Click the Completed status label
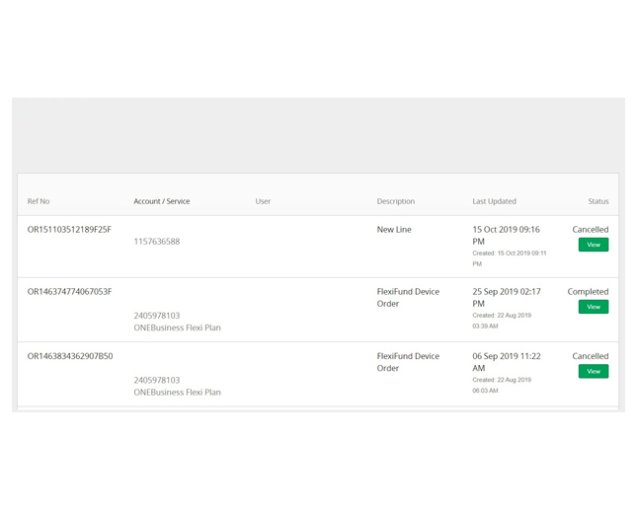637x510 pixels. tap(588, 292)
